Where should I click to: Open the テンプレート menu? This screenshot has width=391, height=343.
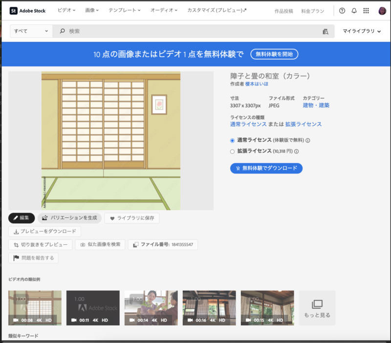click(x=124, y=10)
